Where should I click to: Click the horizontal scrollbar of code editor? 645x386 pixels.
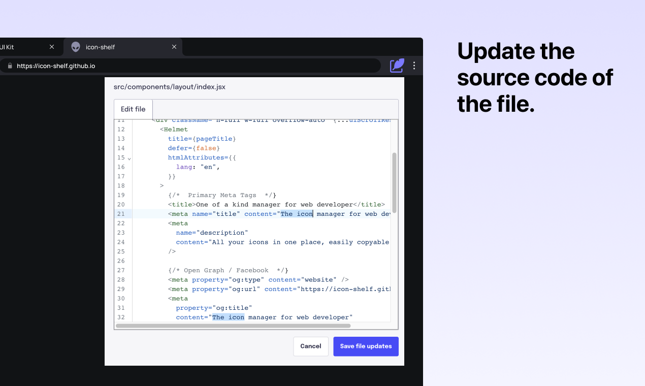pos(233,326)
